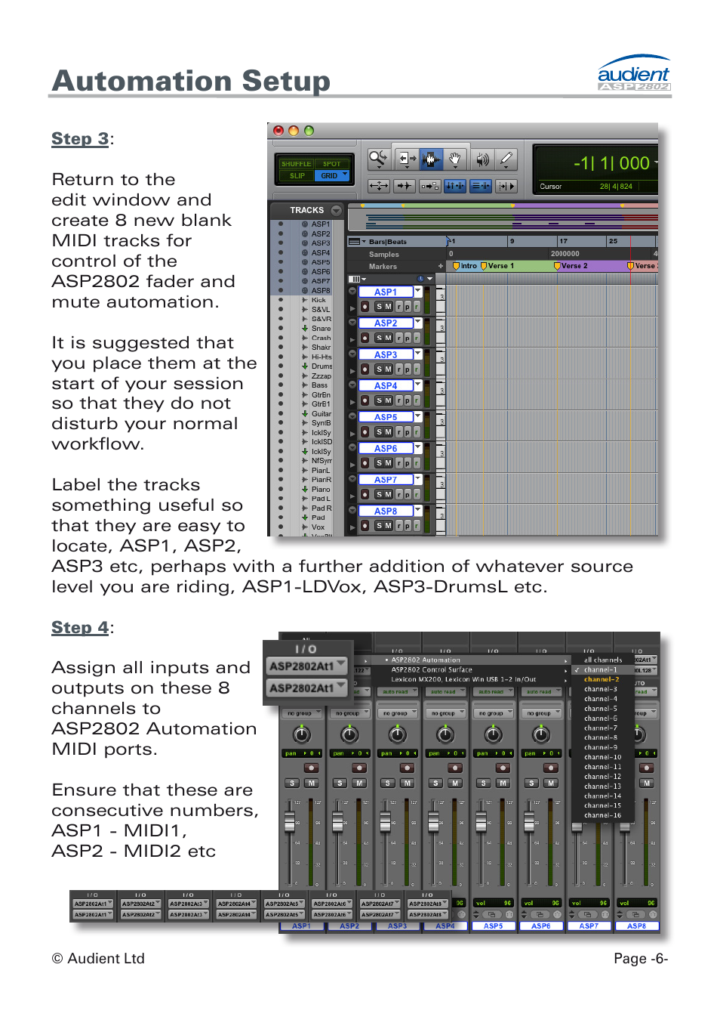Expand ASP7 track playlist triangle
Viewport: 720px width, 1020px height.
click(352, 496)
